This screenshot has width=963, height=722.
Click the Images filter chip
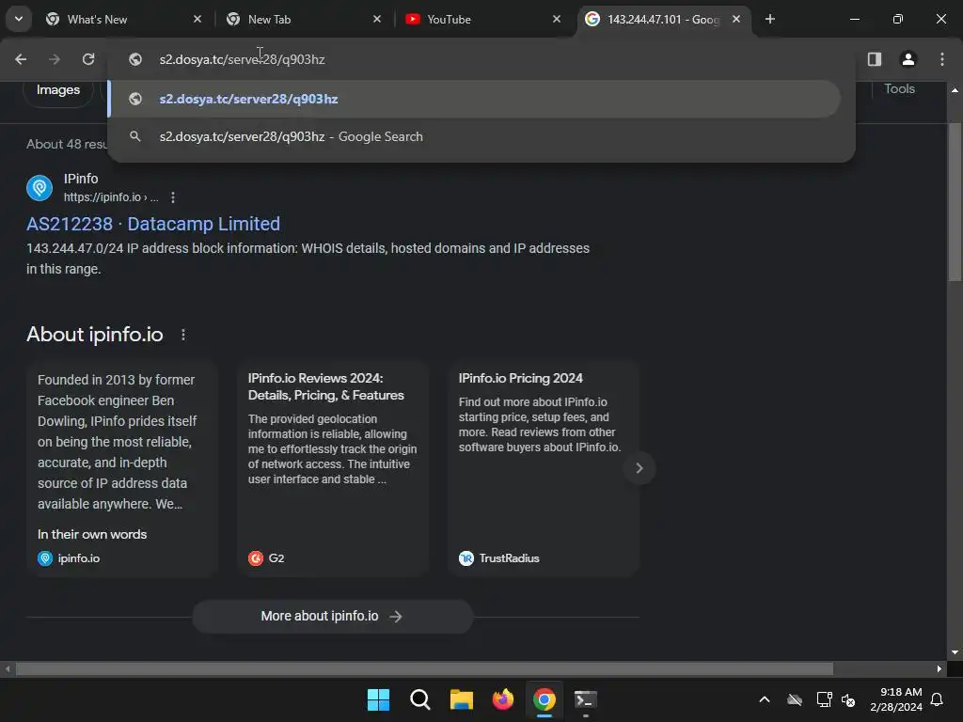pos(58,90)
